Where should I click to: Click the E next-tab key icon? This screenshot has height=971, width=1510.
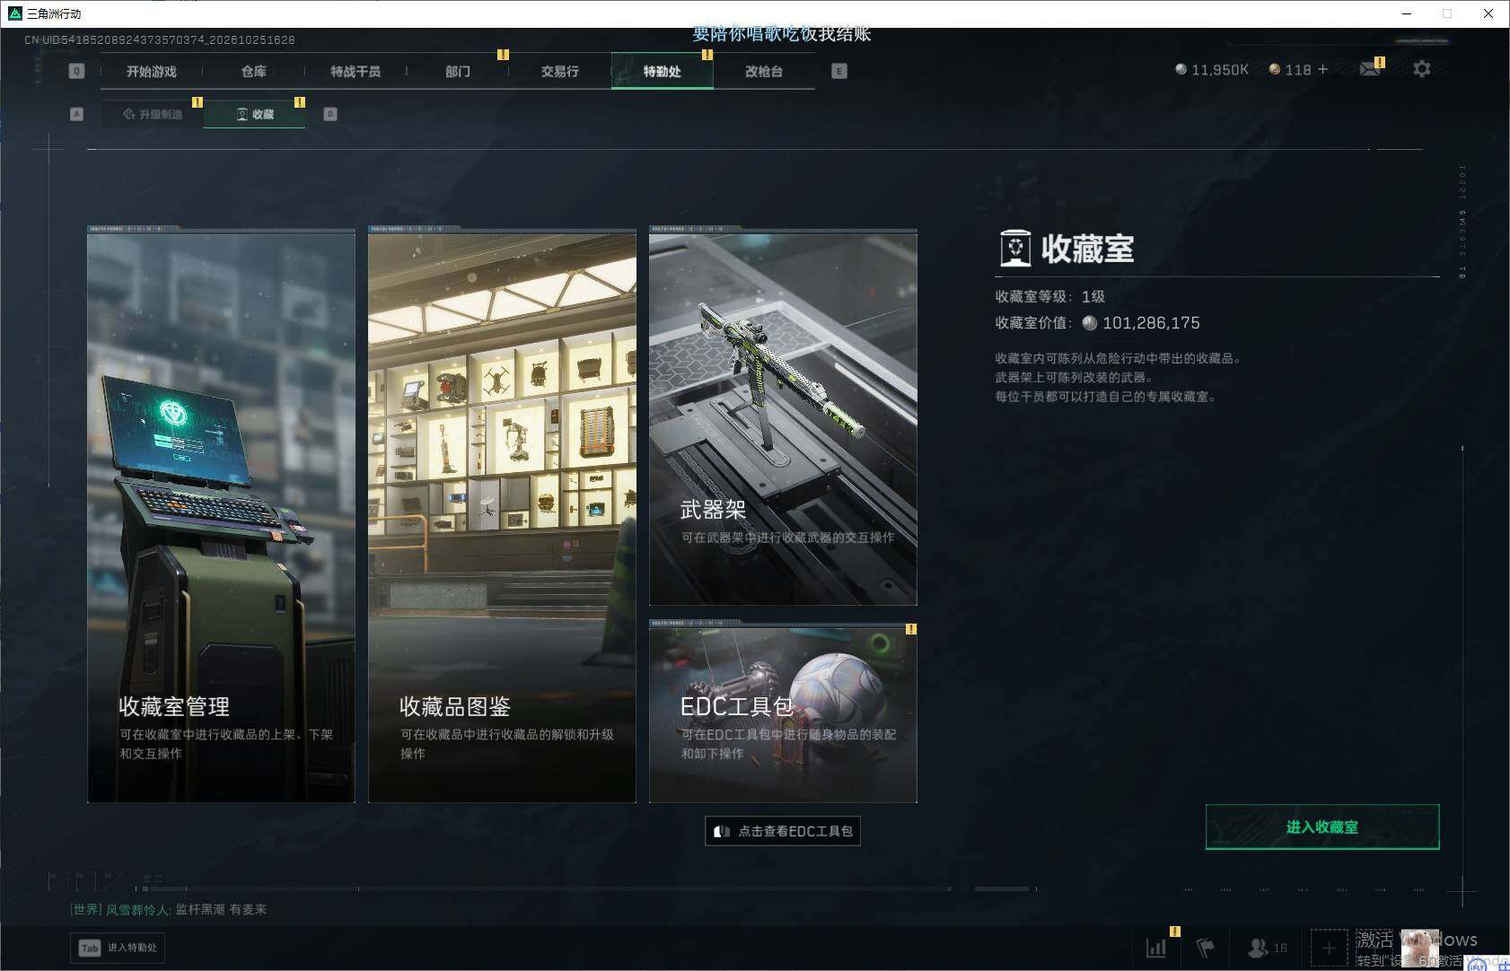coord(839,71)
